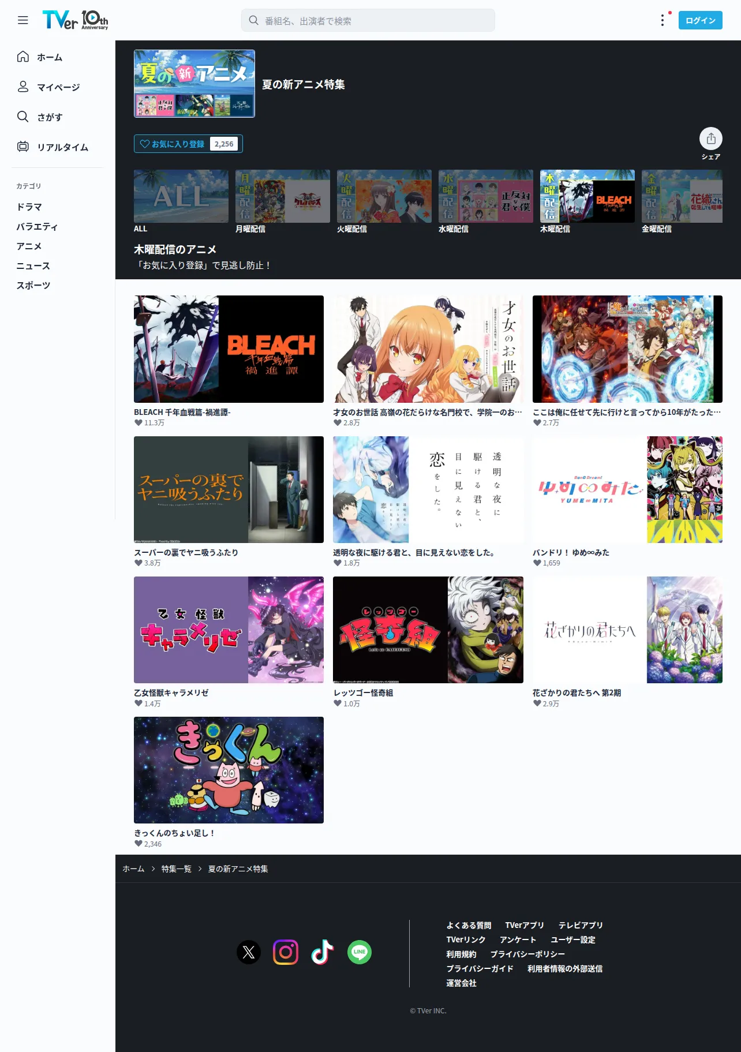Click the heart icon under きっくんのちょい足し！

tap(139, 844)
